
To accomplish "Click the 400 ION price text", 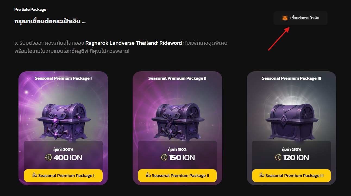I will (x=68, y=158).
